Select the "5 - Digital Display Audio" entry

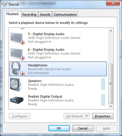tap(58, 38)
